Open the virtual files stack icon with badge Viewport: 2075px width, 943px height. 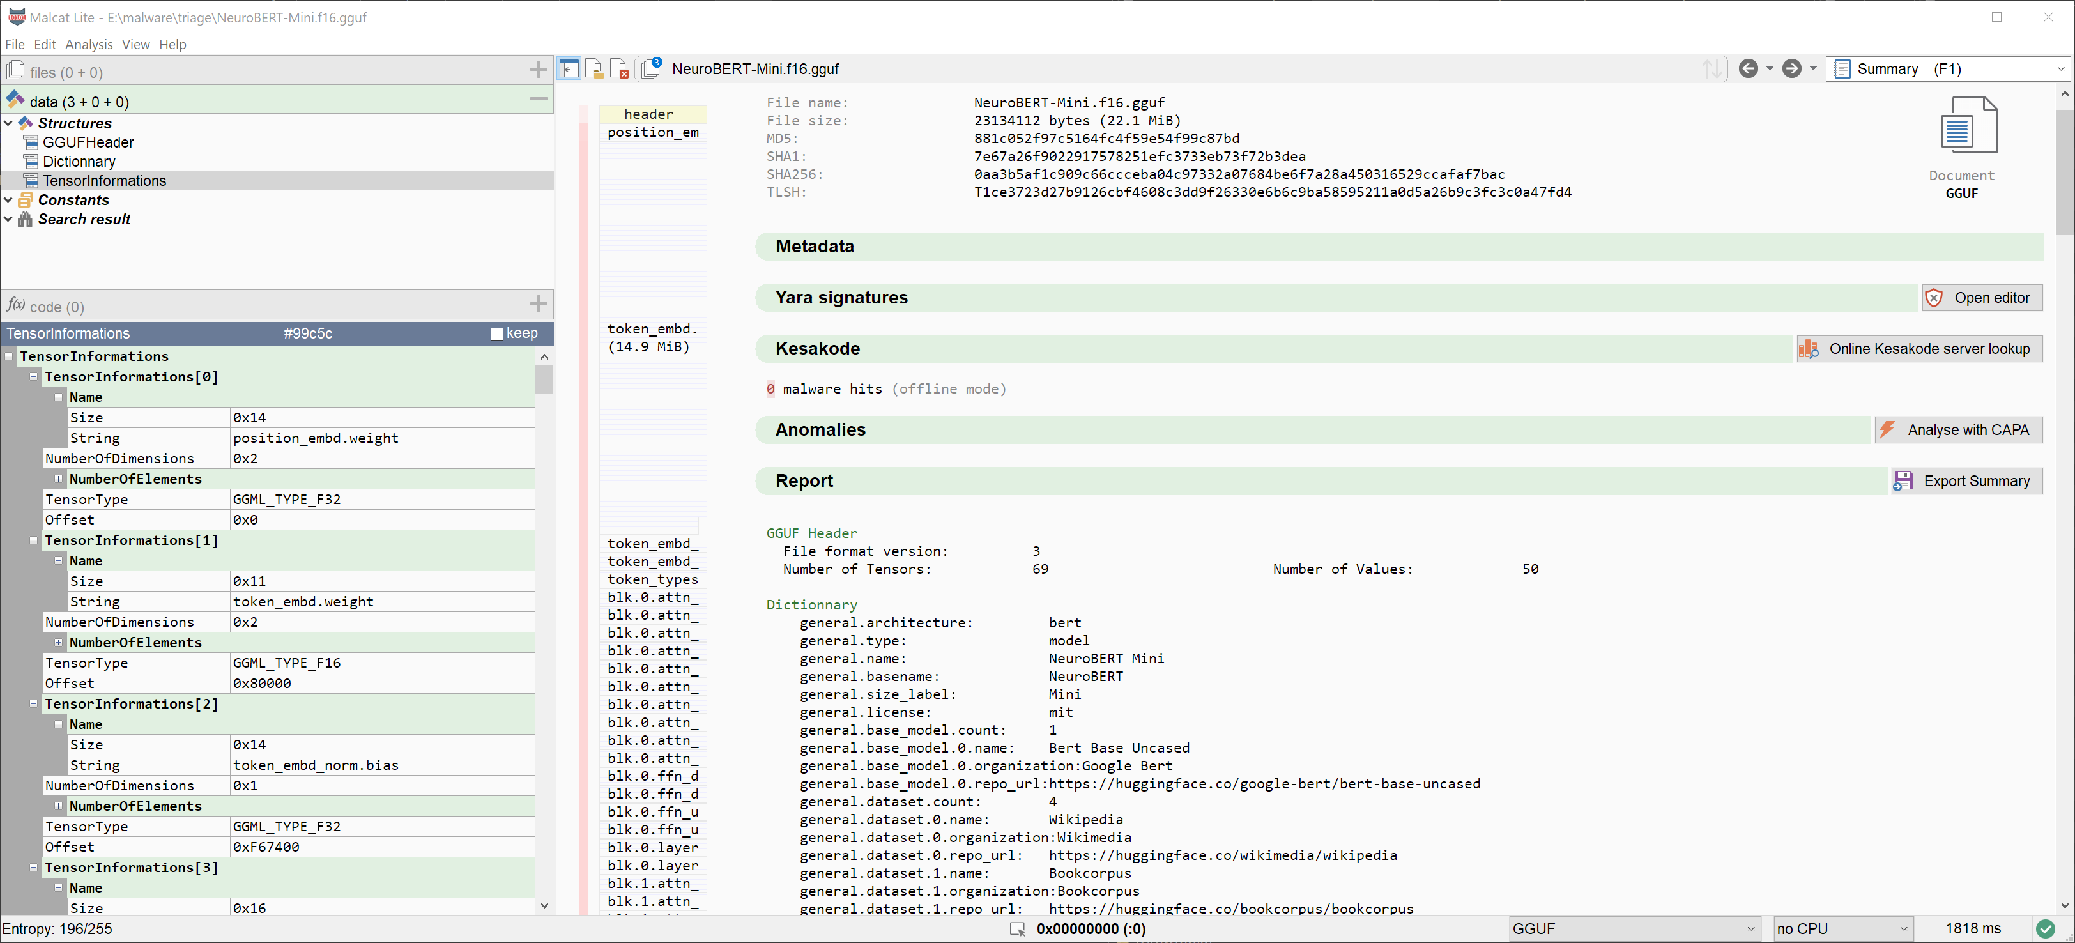pyautogui.click(x=652, y=68)
